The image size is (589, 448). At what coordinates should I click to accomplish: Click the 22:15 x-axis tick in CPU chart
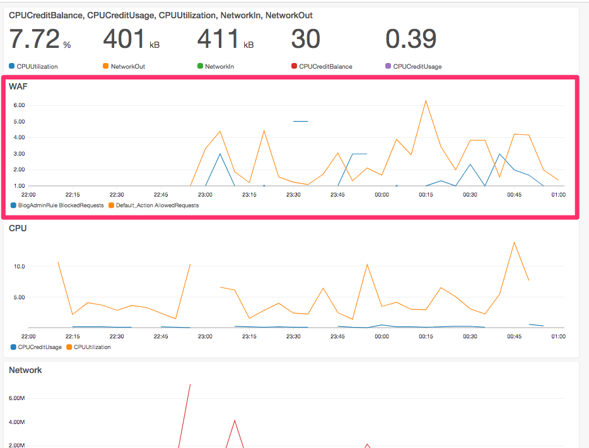[x=73, y=336]
